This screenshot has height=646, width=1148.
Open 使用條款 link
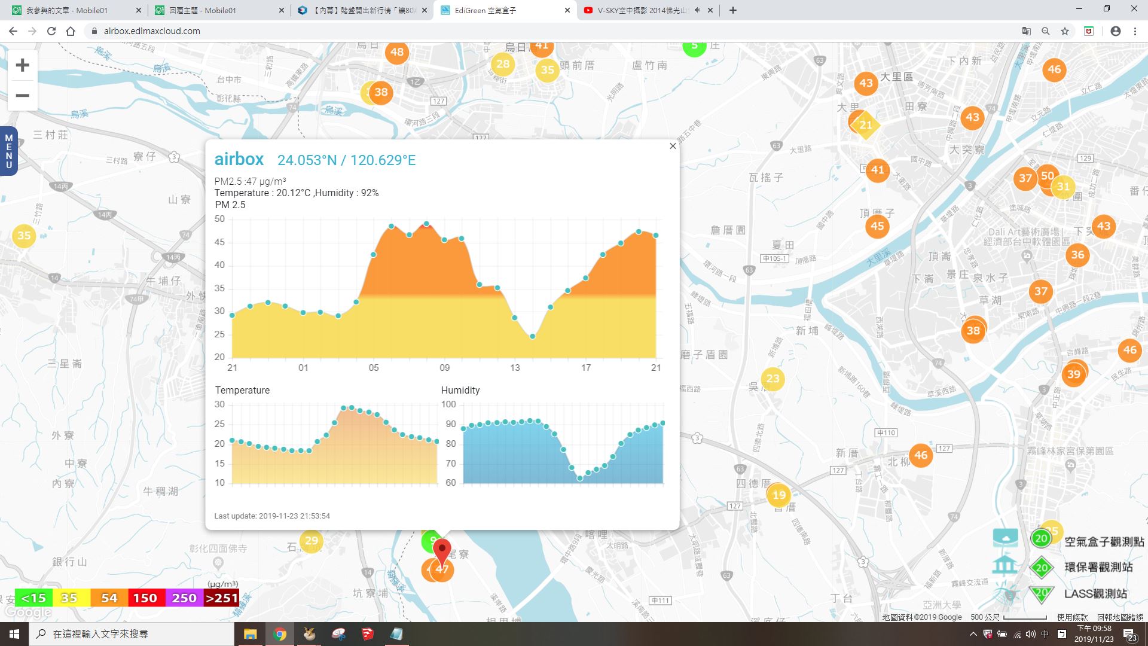[x=1073, y=617]
